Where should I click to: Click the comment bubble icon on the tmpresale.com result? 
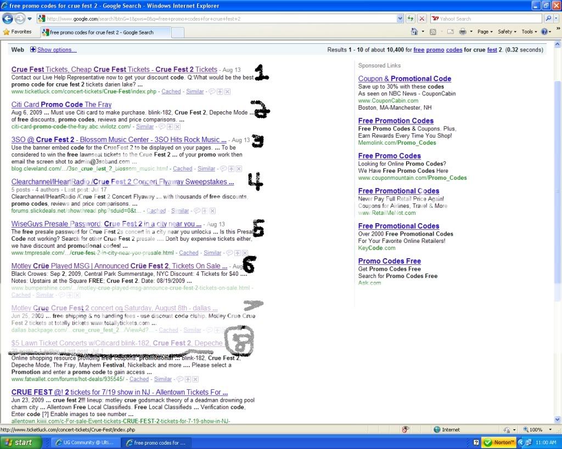[229, 253]
